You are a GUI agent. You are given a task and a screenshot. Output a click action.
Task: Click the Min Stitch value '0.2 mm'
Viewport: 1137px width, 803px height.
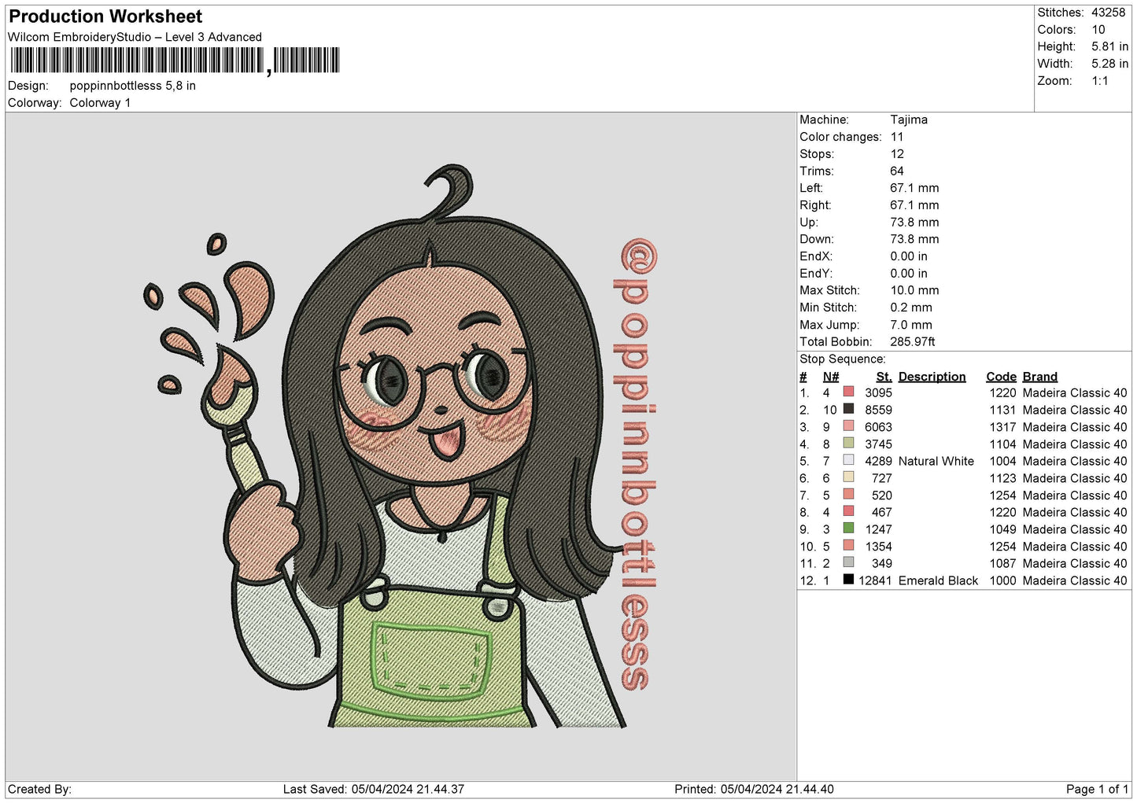pyautogui.click(x=911, y=308)
